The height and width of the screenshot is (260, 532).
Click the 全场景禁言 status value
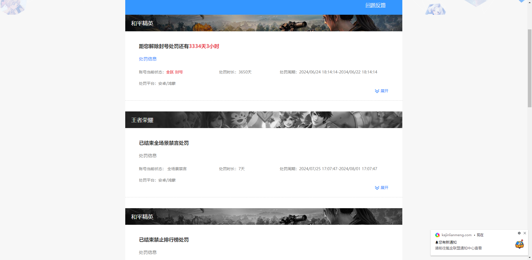[177, 169]
